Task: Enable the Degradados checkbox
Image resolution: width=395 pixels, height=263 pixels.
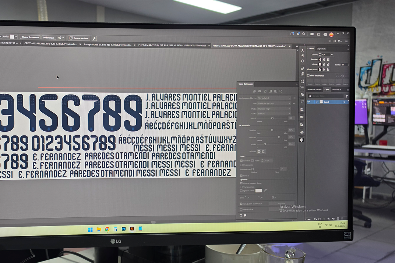Action: pos(241,165)
